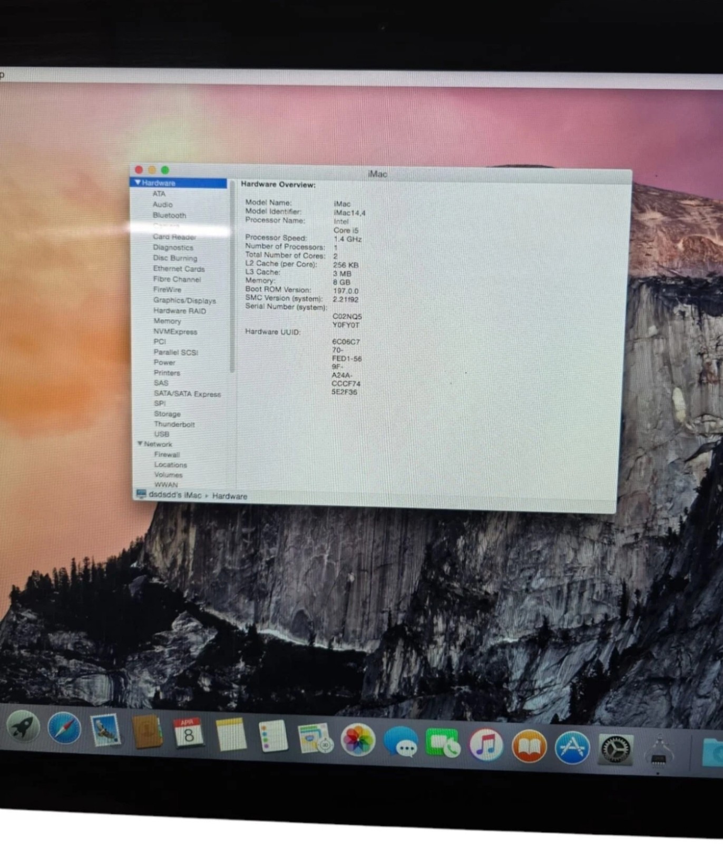723x844 pixels.
Task: Open FaceTime from the dock
Action: (443, 743)
